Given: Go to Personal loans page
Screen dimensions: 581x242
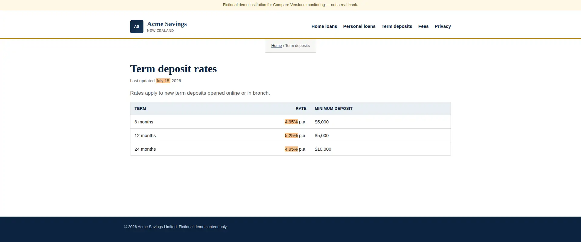Looking at the screenshot, I should [x=359, y=26].
